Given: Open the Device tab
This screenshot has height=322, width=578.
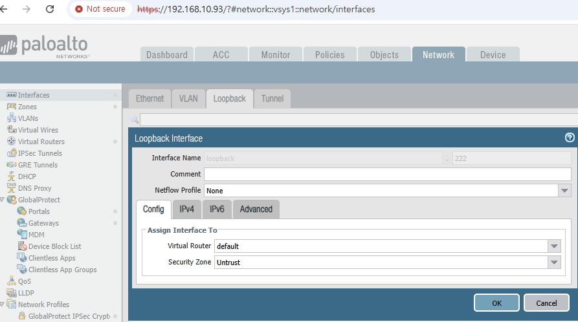Looking at the screenshot, I should point(493,54).
